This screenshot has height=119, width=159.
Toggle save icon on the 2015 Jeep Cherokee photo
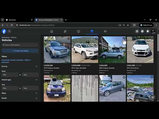point(96,38)
